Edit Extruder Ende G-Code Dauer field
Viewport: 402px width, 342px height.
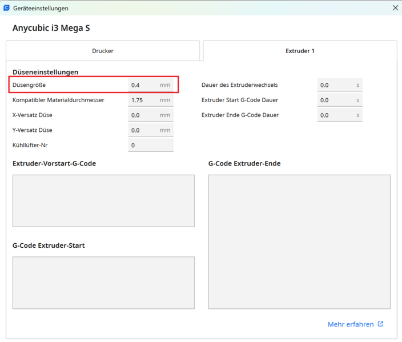point(340,115)
